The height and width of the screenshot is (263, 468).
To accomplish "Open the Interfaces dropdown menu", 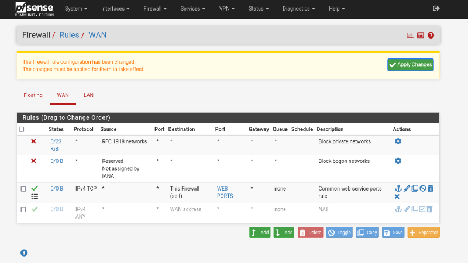I will tap(115, 9).
